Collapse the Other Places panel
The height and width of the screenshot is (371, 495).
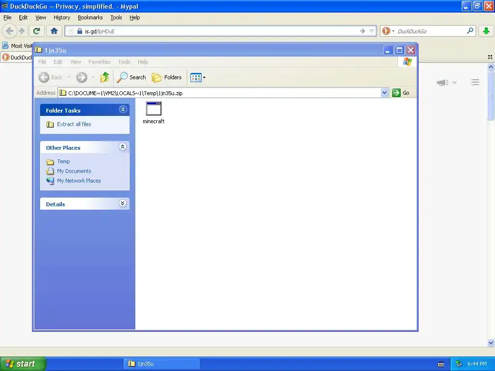(x=123, y=147)
